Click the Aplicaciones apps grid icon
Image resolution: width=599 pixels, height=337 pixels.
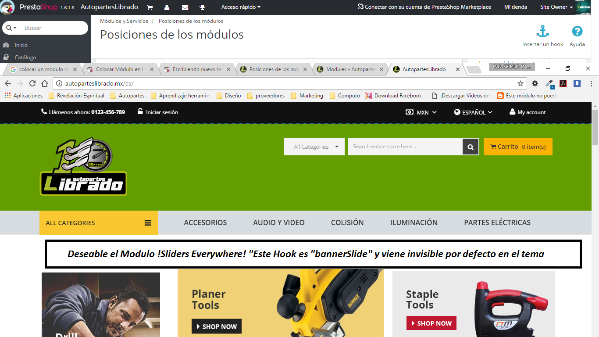(x=7, y=95)
